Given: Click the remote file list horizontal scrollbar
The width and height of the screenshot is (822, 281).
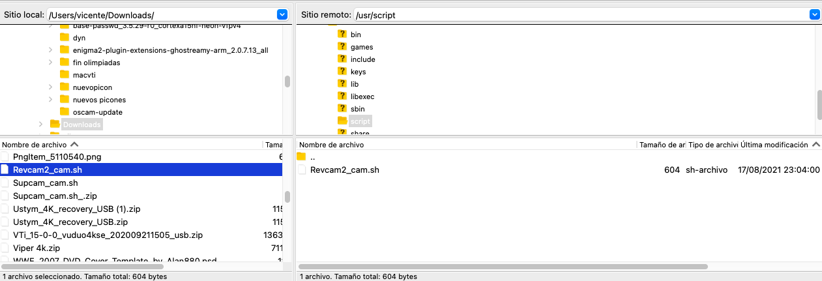Looking at the screenshot, I should [502, 267].
